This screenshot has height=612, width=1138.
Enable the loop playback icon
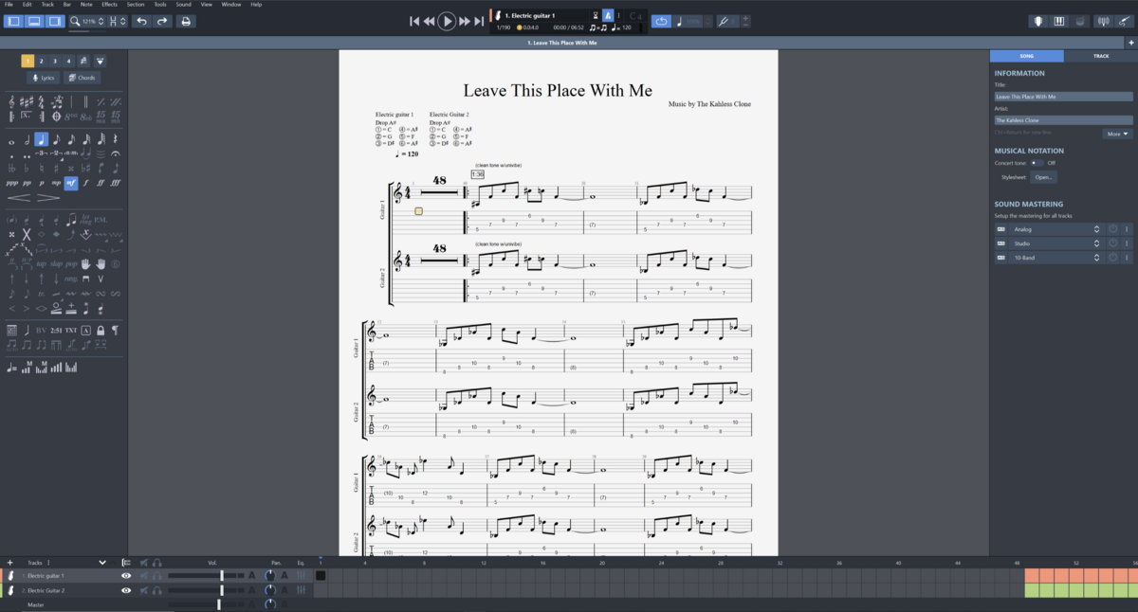pos(661,21)
